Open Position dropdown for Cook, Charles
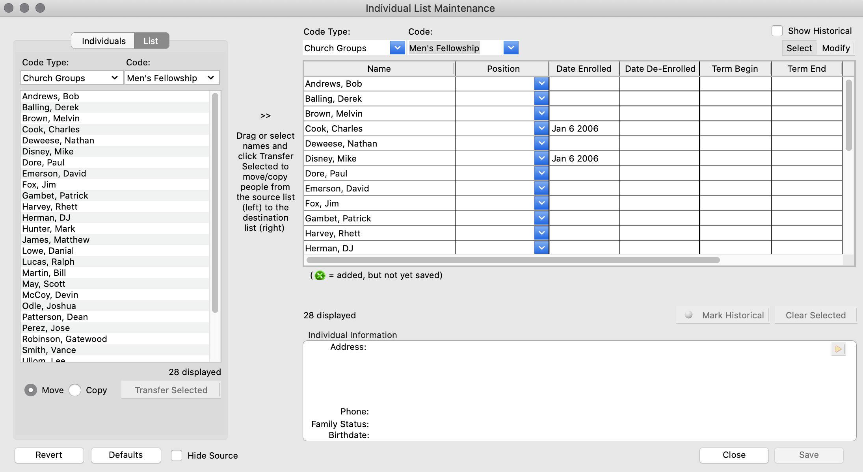Viewport: 863px width, 472px height. [x=541, y=128]
